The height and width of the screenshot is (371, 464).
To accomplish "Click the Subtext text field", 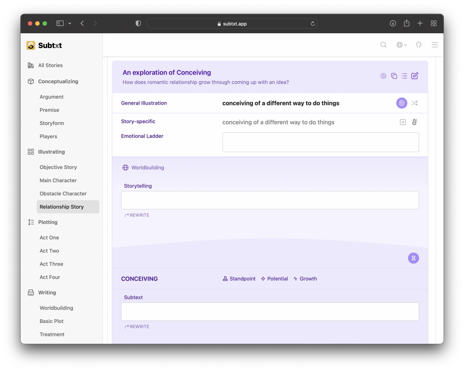I will [x=270, y=312].
